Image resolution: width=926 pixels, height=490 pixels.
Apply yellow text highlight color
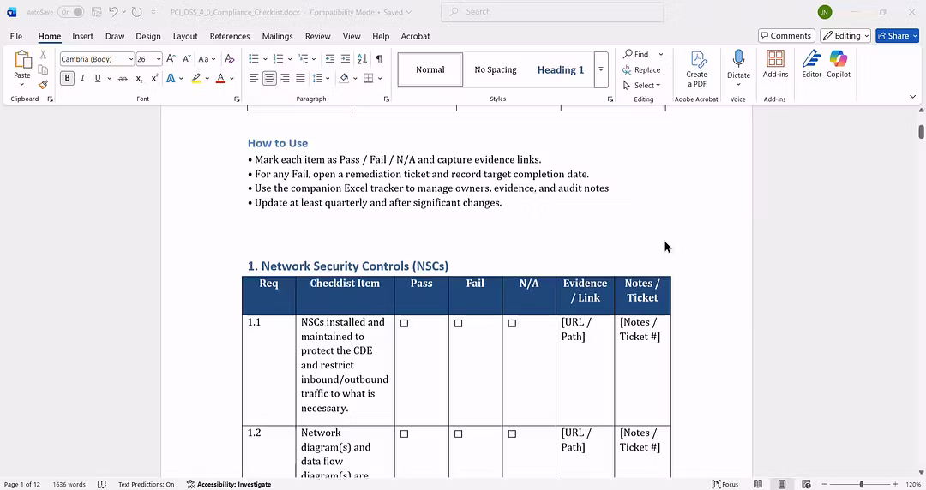tap(196, 79)
